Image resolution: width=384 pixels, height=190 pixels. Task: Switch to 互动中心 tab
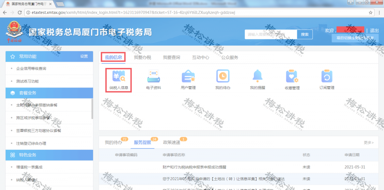[201, 58]
